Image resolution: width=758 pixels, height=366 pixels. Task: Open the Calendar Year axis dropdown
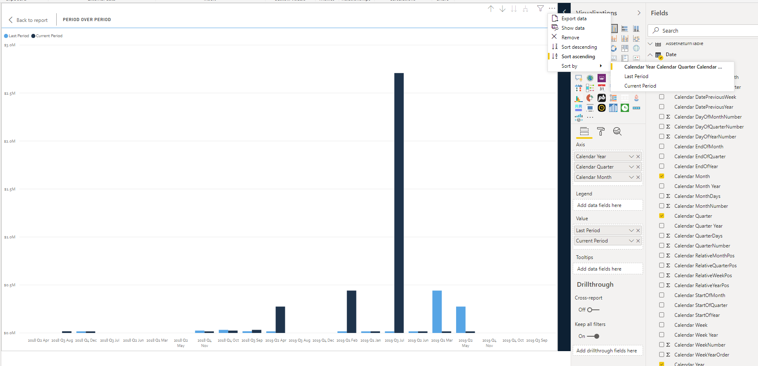pos(631,157)
